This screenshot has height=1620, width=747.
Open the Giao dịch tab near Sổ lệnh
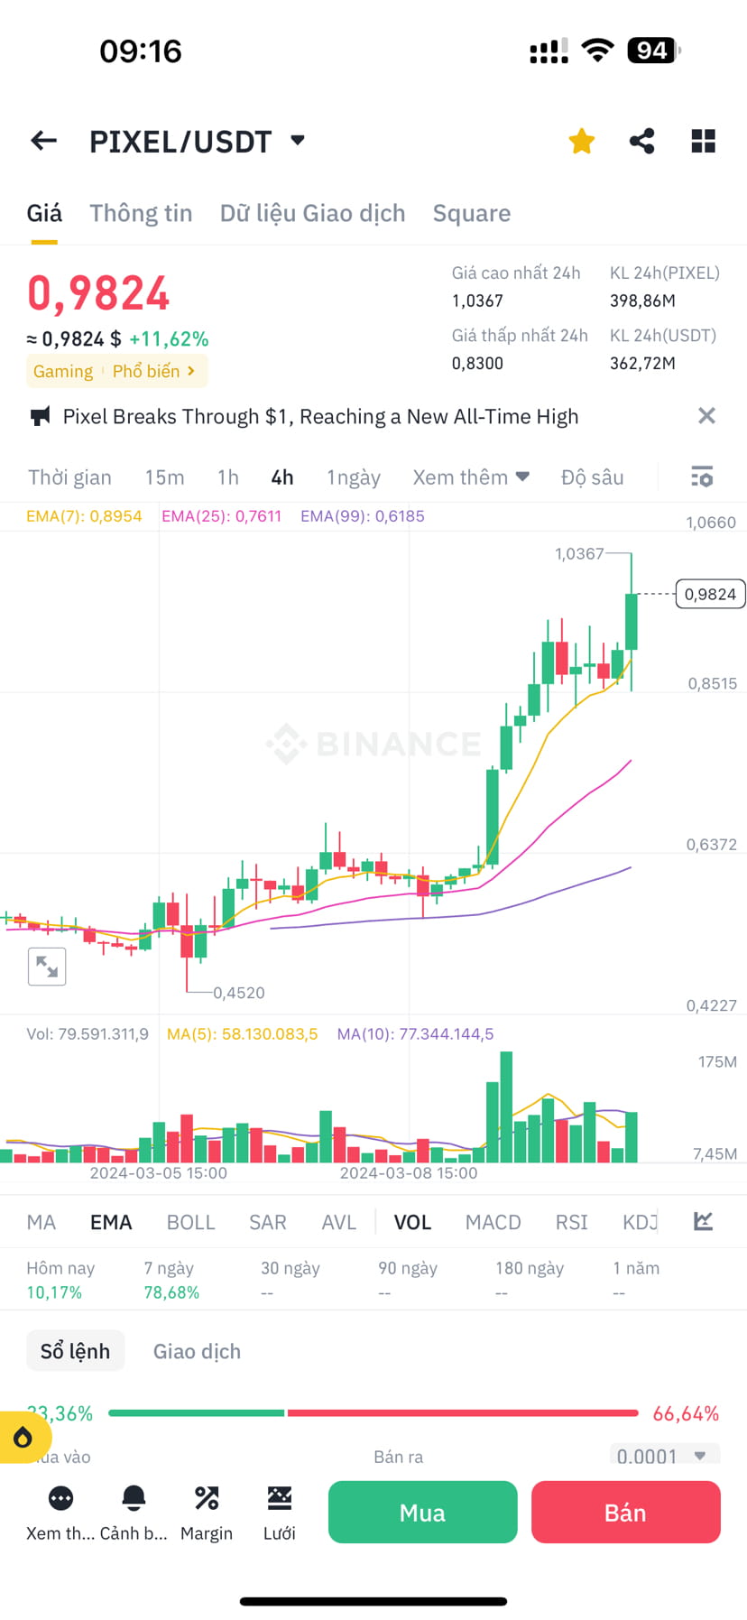[196, 1350]
